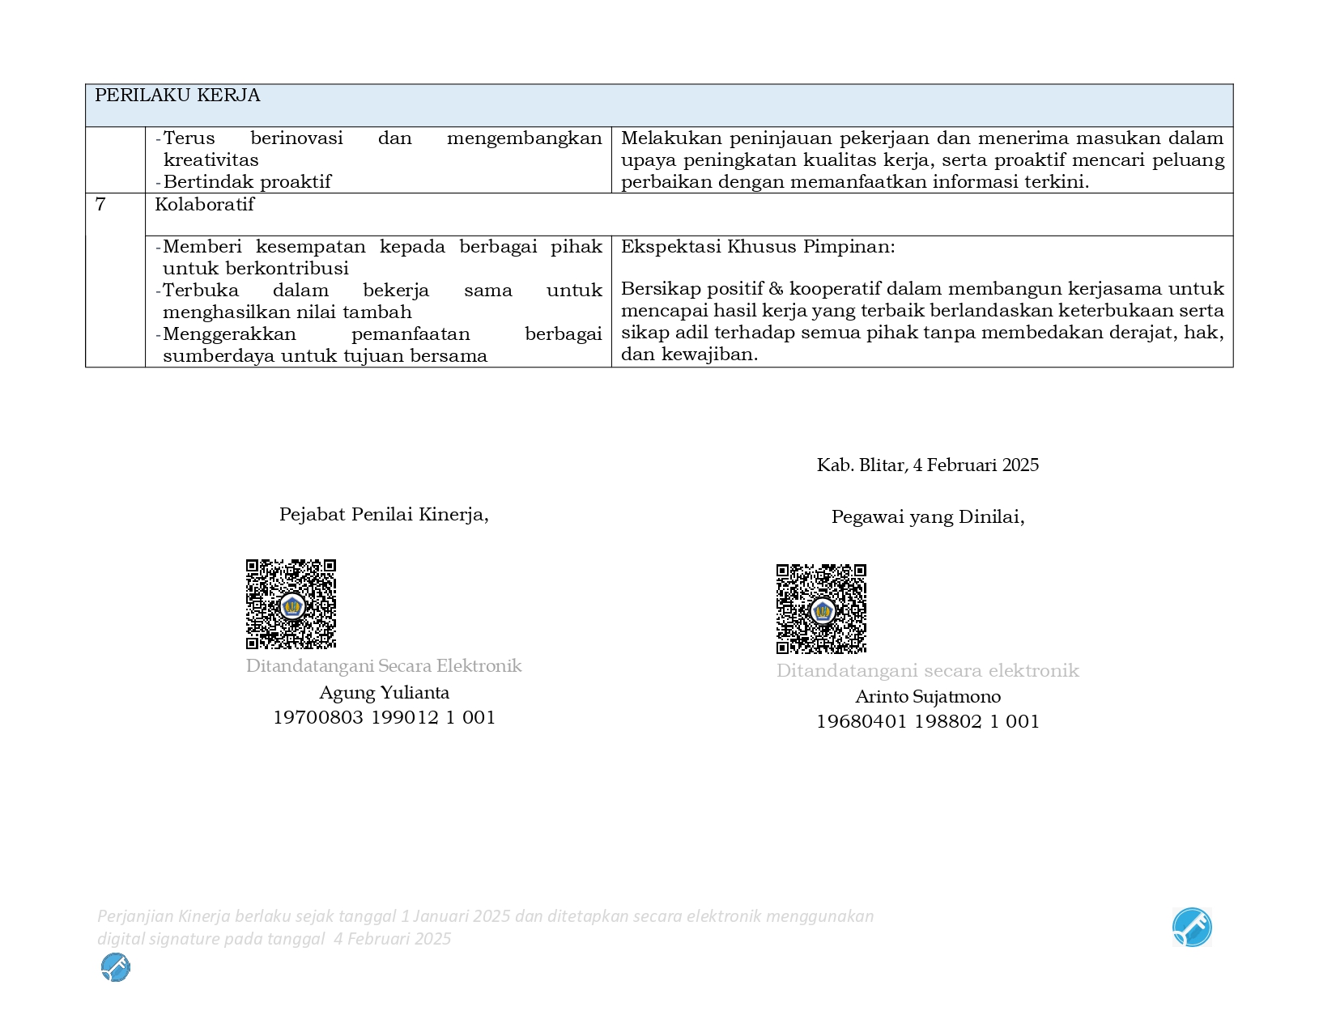Click the row number 7 cell
This screenshot has width=1336, height=1032.
(x=100, y=205)
